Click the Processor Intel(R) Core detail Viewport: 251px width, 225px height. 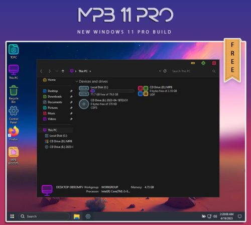point(108,191)
